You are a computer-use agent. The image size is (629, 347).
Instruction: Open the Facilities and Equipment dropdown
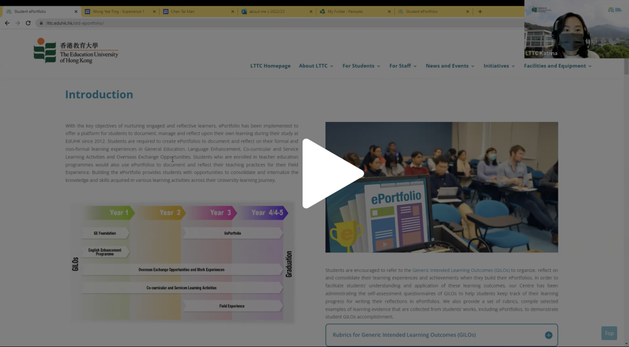(x=557, y=66)
